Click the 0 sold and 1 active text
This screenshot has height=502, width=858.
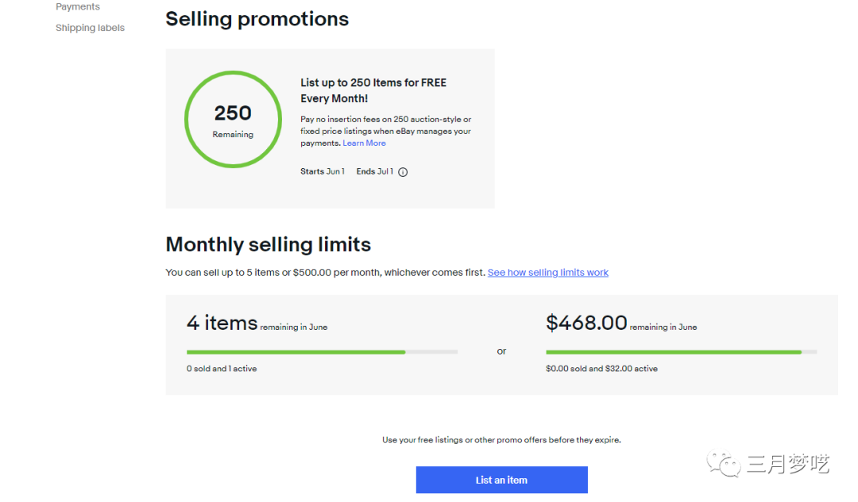click(222, 369)
